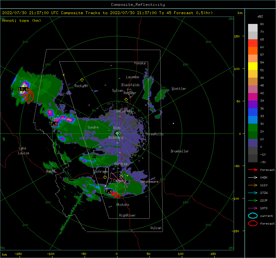
Task: Click the Okotoks city label
Action: pyautogui.click(x=123, y=205)
